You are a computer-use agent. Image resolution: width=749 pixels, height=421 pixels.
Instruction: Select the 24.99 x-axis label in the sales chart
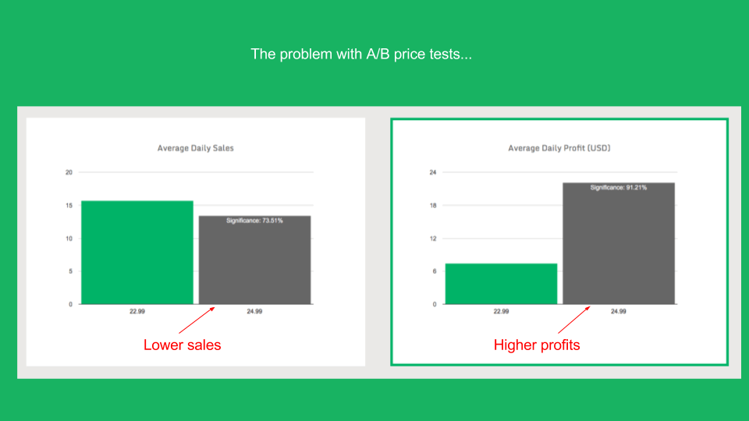pos(254,311)
